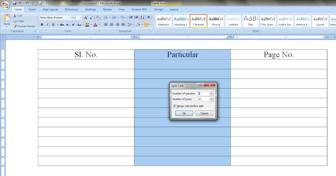Screen dimensions: 336x176
Task: Center align the selected text
Action: click(112, 24)
